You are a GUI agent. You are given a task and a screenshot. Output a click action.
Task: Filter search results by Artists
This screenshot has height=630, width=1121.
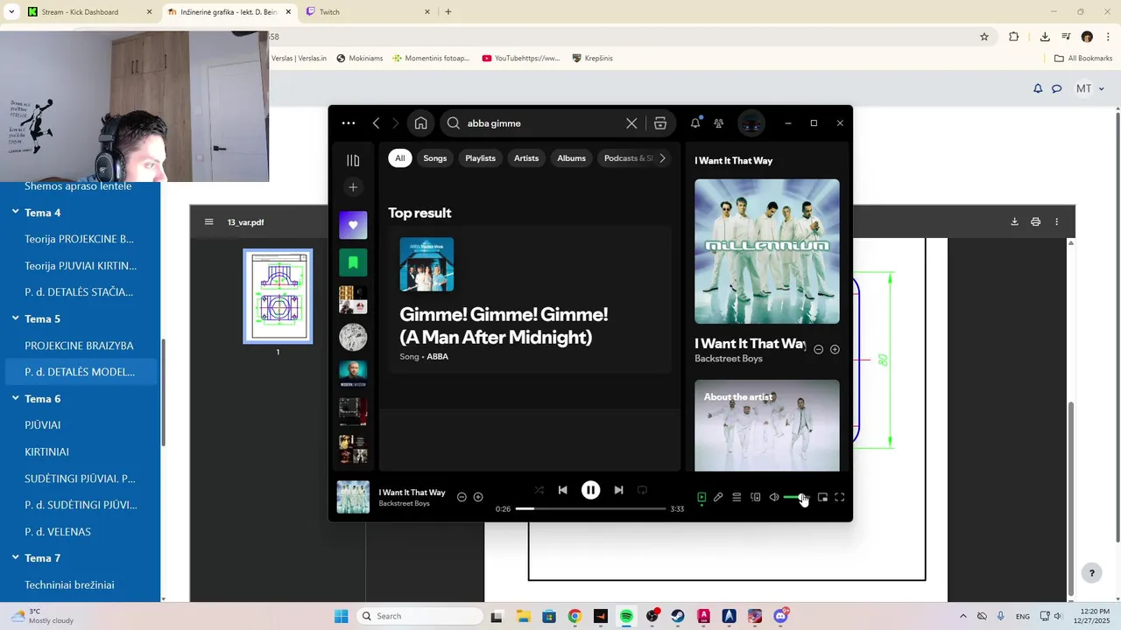coord(526,158)
